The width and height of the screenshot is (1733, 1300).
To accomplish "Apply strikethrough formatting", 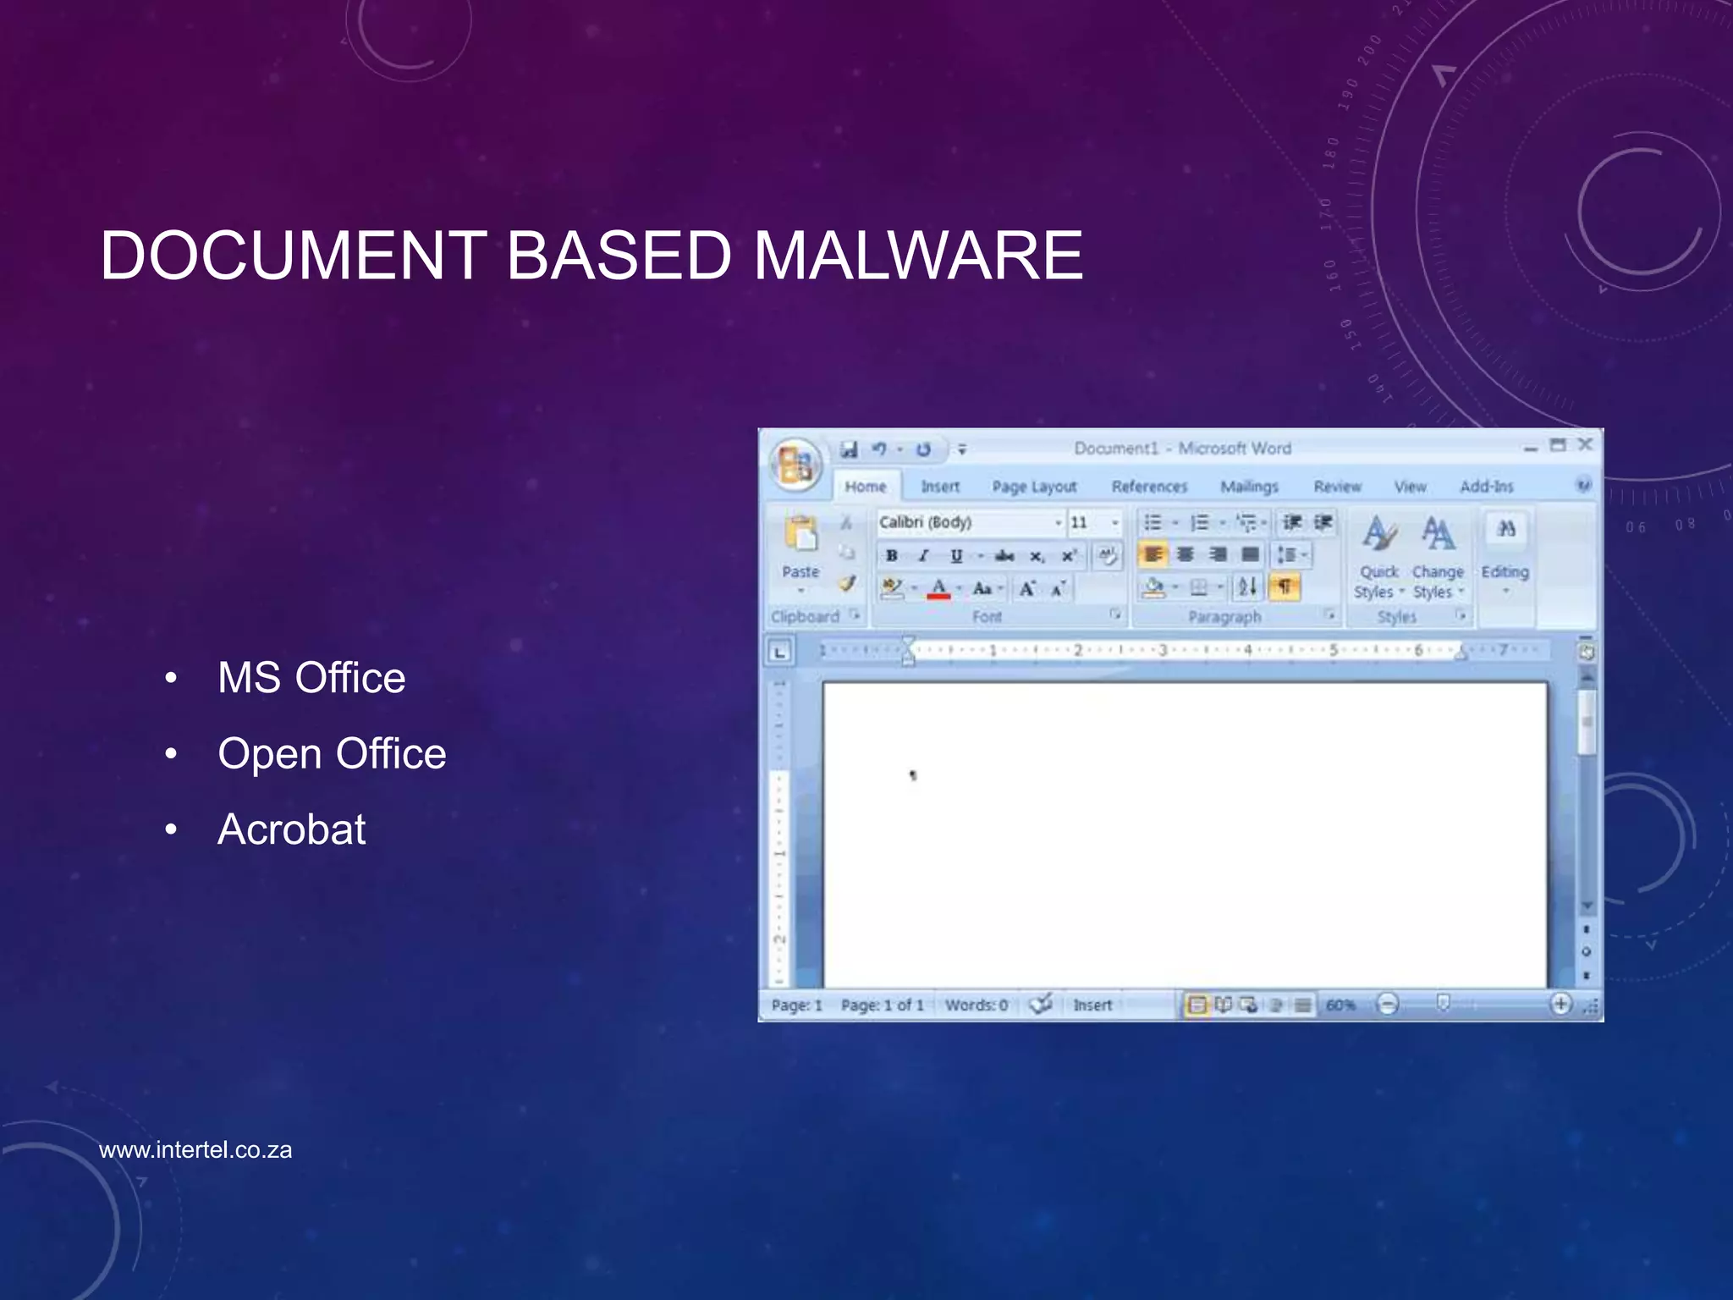I will coord(1004,556).
